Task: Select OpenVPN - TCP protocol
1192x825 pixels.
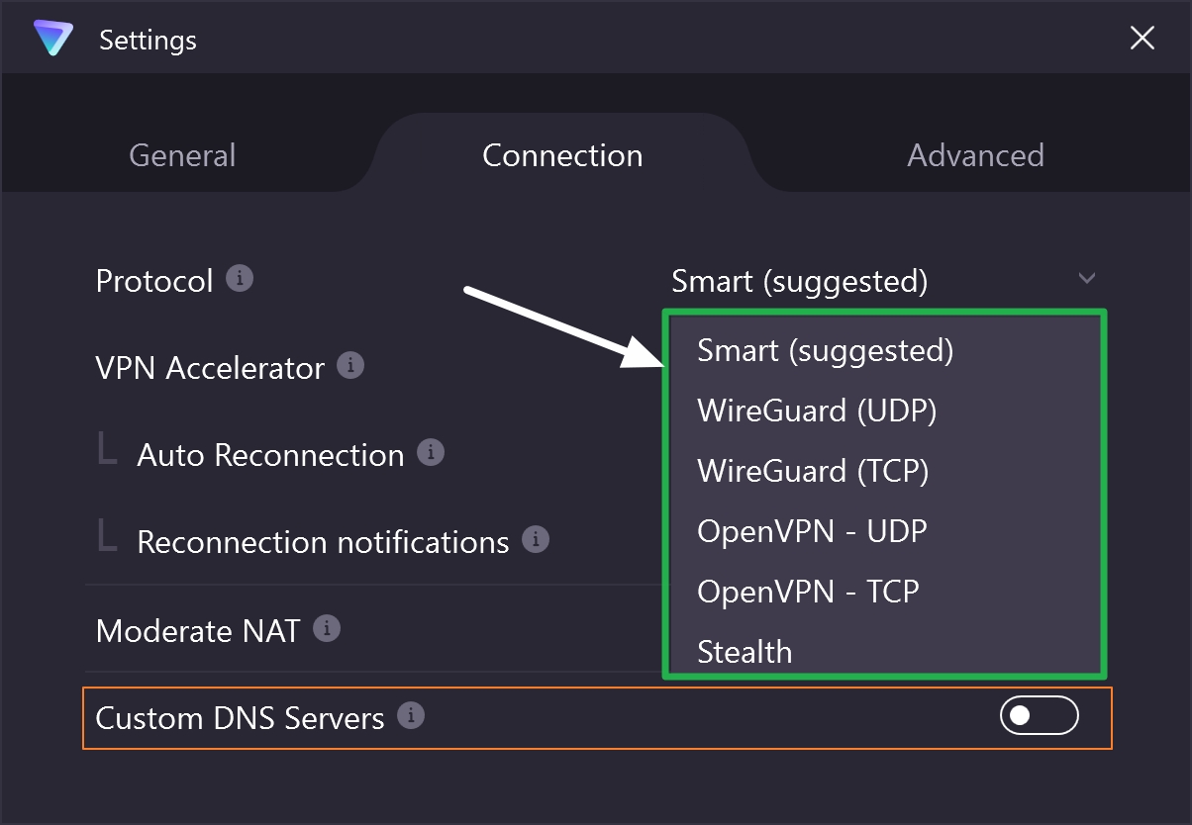Action: click(x=809, y=592)
